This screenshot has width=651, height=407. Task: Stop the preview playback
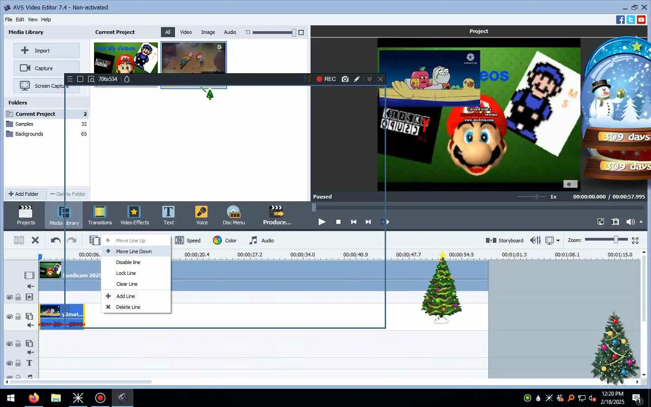coord(338,222)
